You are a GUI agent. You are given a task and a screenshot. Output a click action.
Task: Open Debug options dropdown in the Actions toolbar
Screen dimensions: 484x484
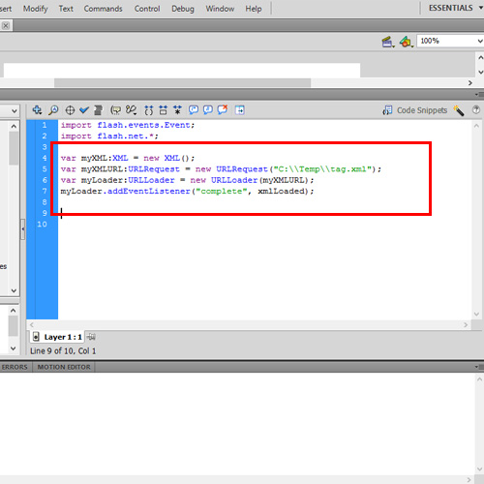point(131,110)
